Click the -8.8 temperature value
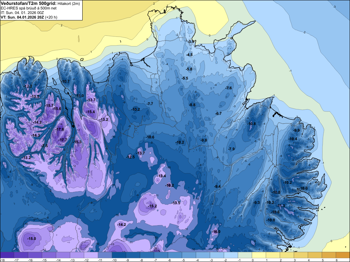350x262 pixels. pyautogui.click(x=192, y=105)
